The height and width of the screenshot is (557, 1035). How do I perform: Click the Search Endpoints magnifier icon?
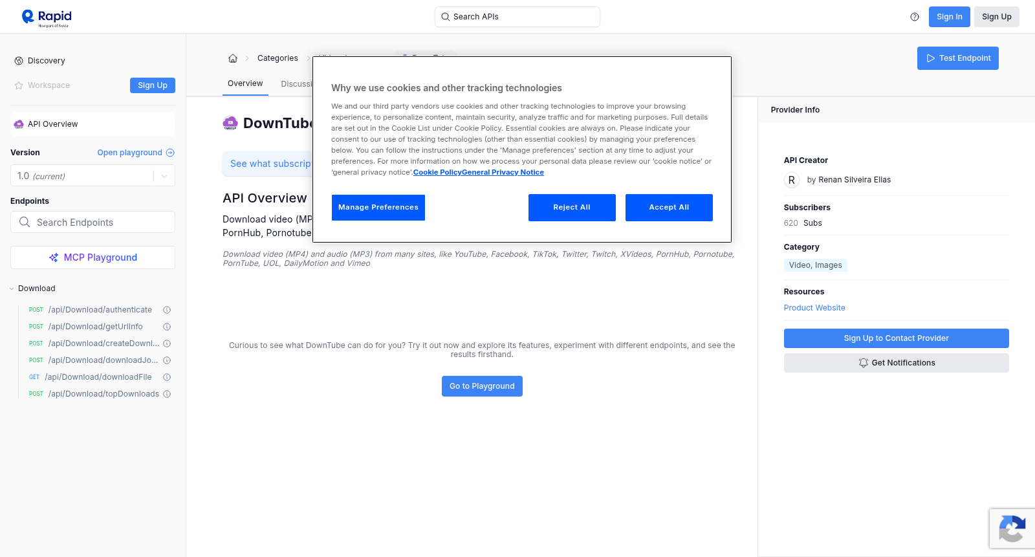click(25, 222)
